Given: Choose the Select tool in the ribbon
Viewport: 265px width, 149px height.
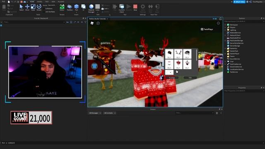Looking at the screenshot, I should point(21,7).
